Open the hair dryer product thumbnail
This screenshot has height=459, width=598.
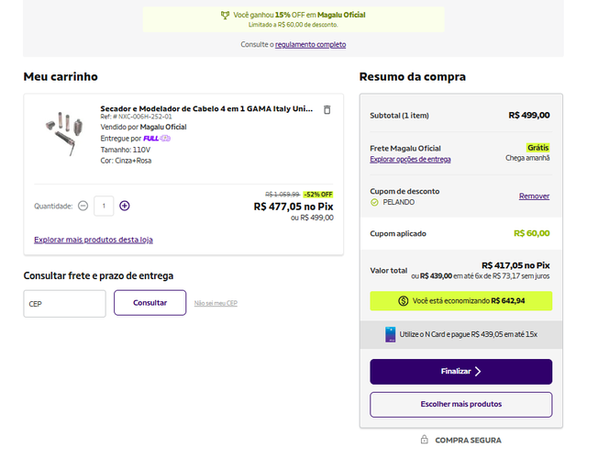pyautogui.click(x=64, y=133)
